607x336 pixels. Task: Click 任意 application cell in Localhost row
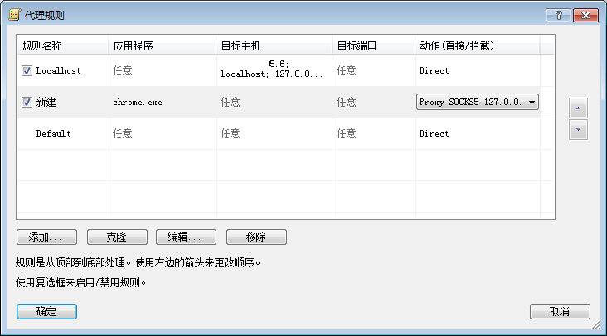click(123, 70)
